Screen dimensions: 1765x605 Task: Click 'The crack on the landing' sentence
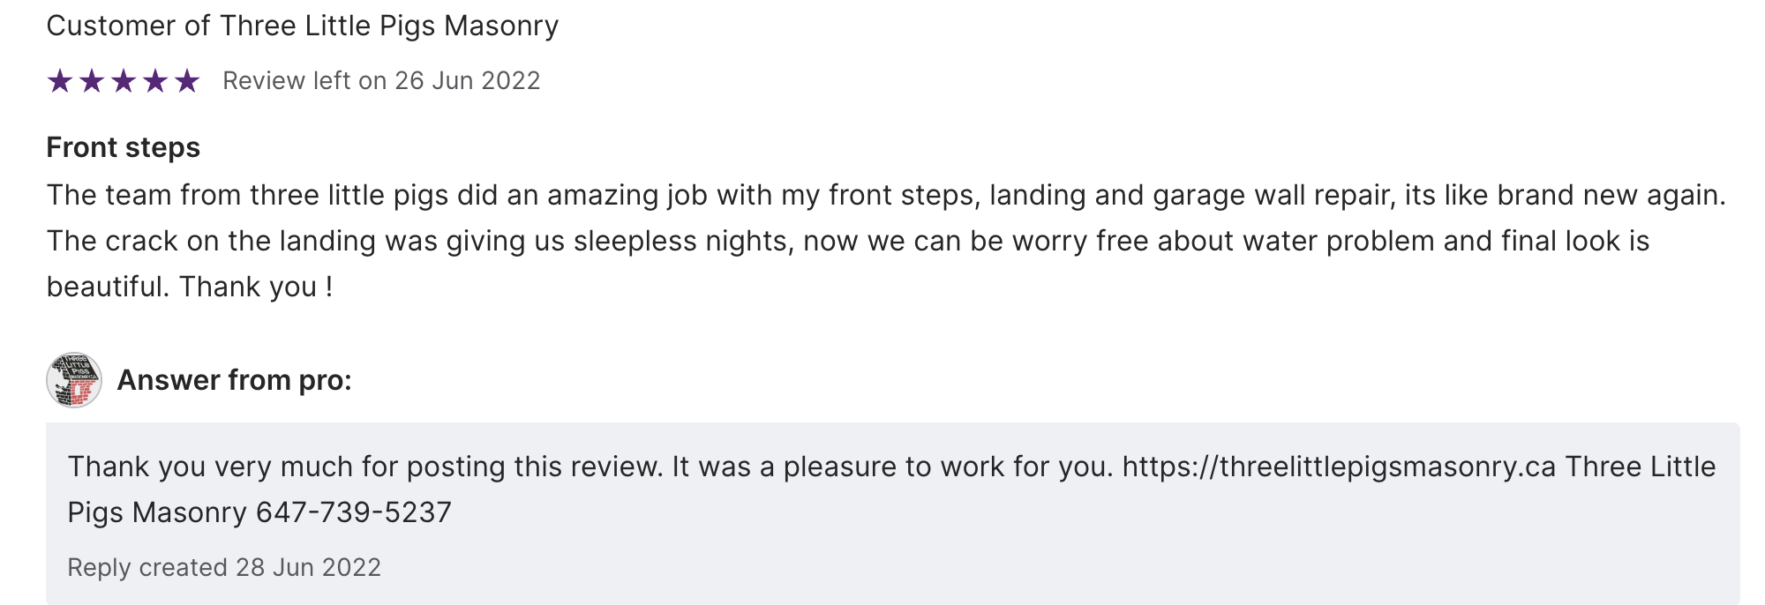tap(212, 241)
